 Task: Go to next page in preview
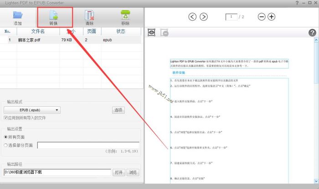[x=204, y=17]
